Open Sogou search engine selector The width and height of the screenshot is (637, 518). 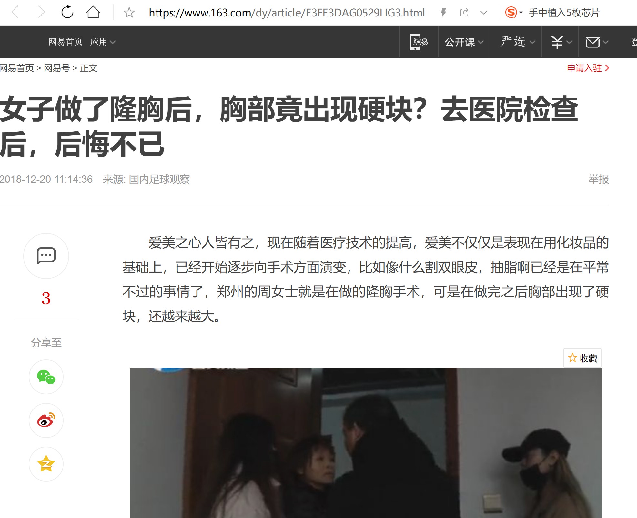point(514,13)
